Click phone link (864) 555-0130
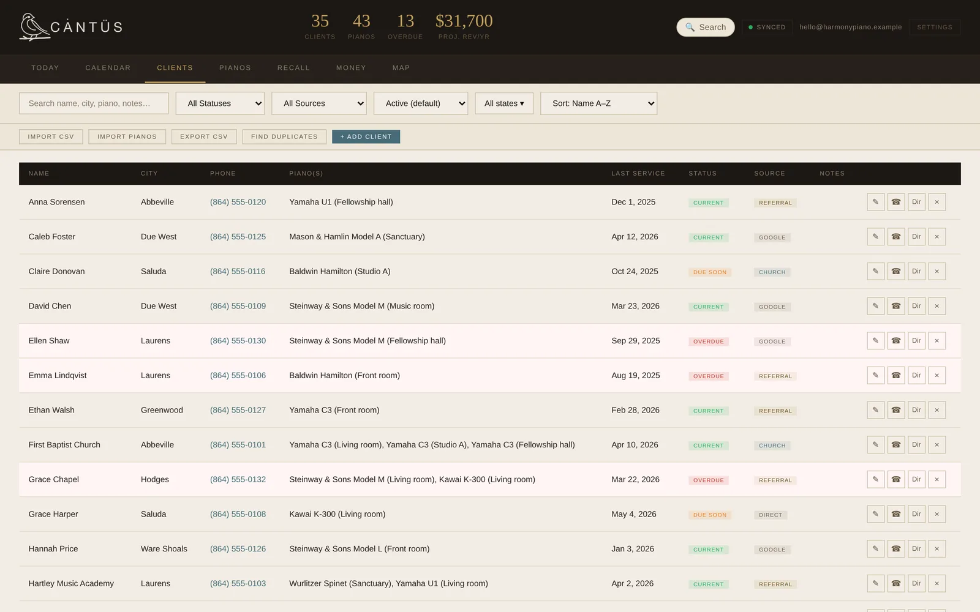Screen dimensions: 980x612 point(238,341)
